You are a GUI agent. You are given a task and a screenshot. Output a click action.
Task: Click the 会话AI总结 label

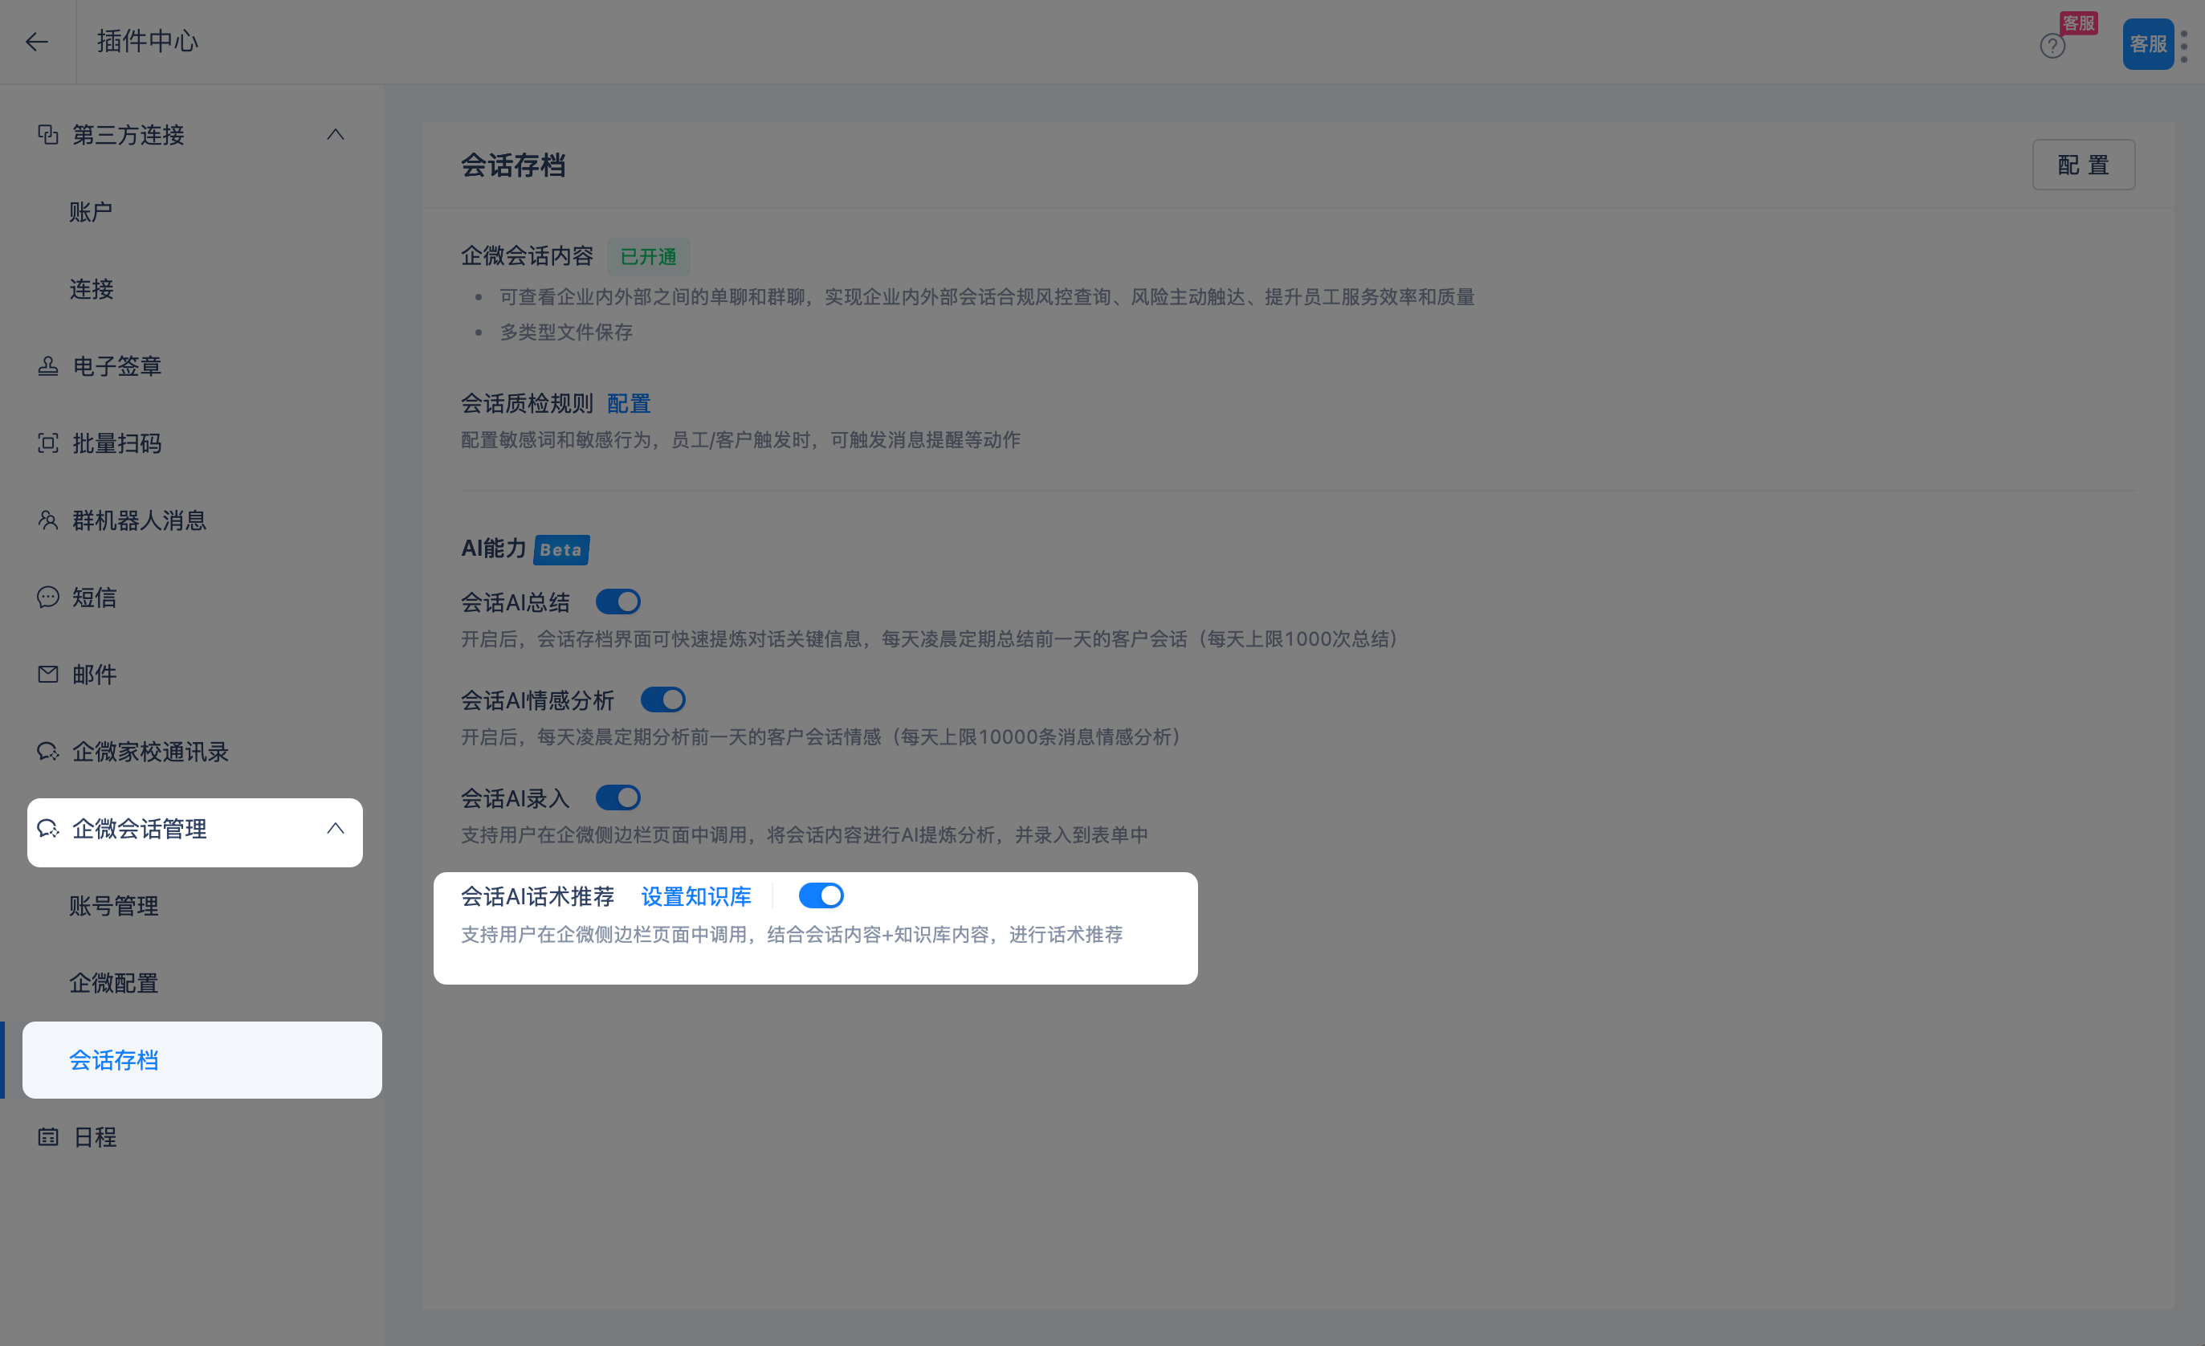pyautogui.click(x=516, y=602)
